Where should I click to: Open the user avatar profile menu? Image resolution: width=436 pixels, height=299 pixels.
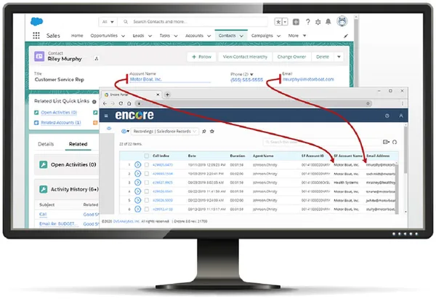pos(342,21)
